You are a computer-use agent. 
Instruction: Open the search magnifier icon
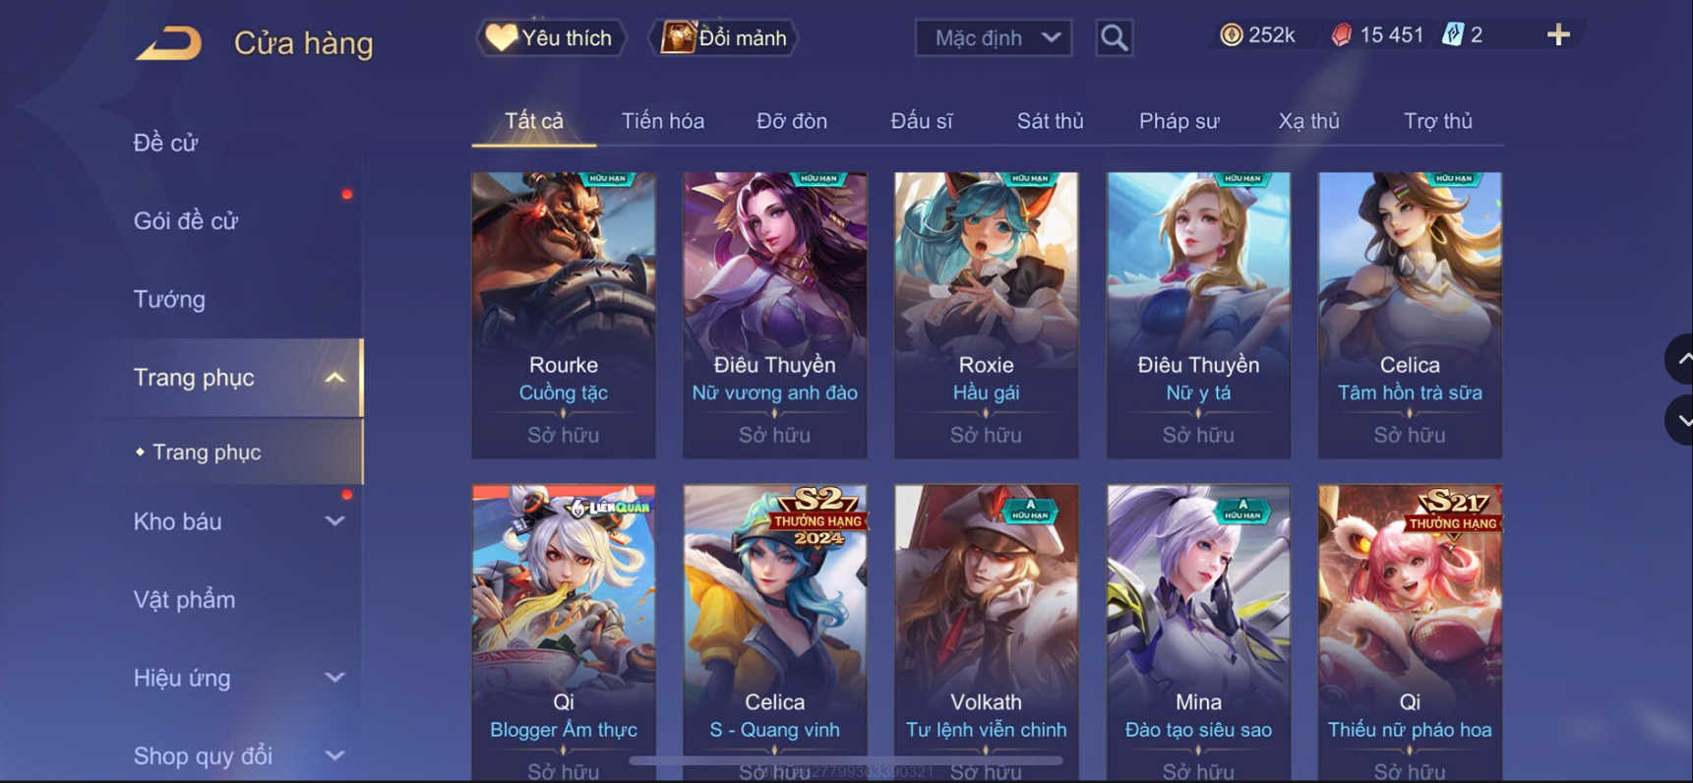click(x=1114, y=38)
